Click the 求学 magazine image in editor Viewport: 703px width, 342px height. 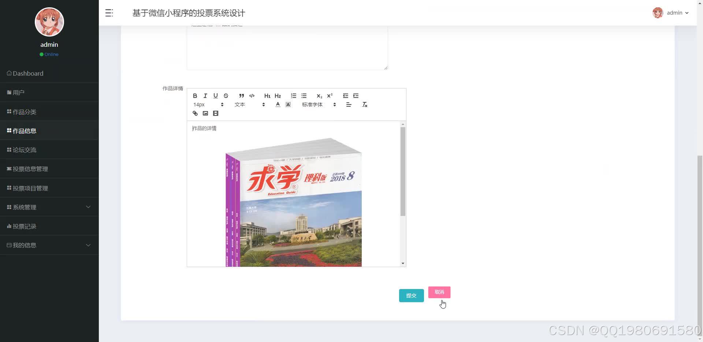coord(294,202)
